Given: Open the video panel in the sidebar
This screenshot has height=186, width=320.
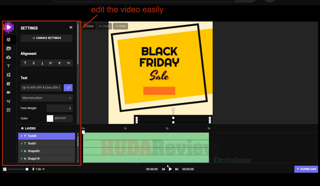Looking at the screenshot, I should tap(8, 92).
